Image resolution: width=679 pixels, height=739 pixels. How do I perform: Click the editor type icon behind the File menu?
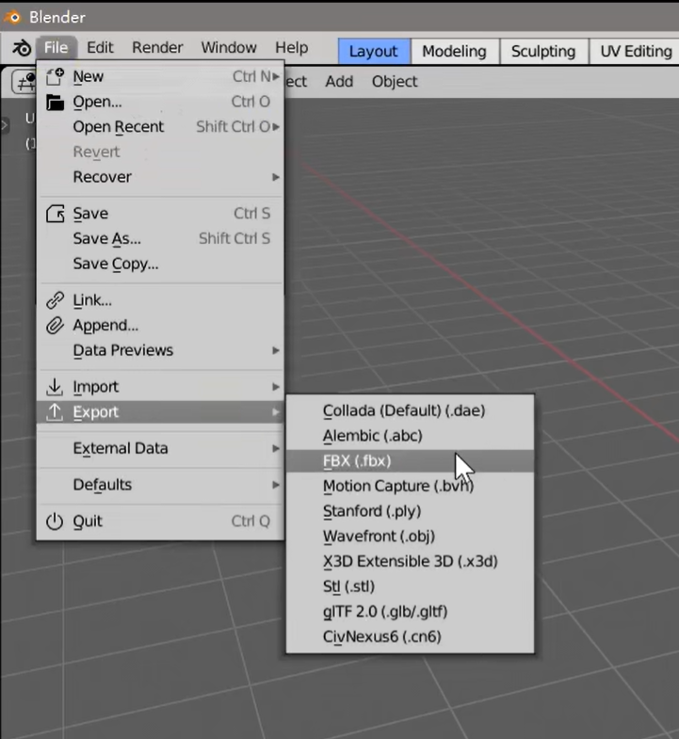pos(24,83)
